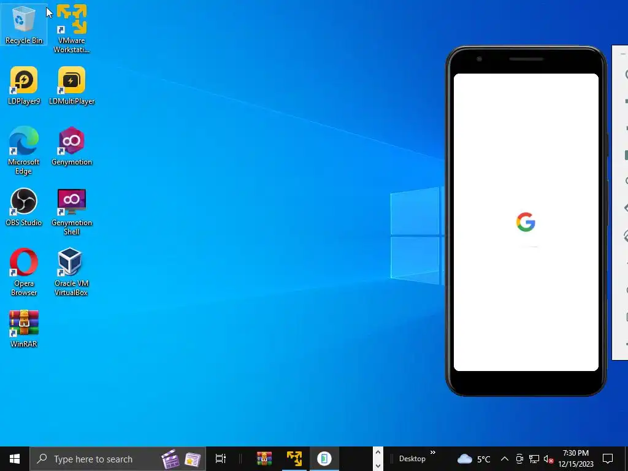Click the news card search highlight icon
Image resolution: width=628 pixels, height=471 pixels.
(193, 459)
